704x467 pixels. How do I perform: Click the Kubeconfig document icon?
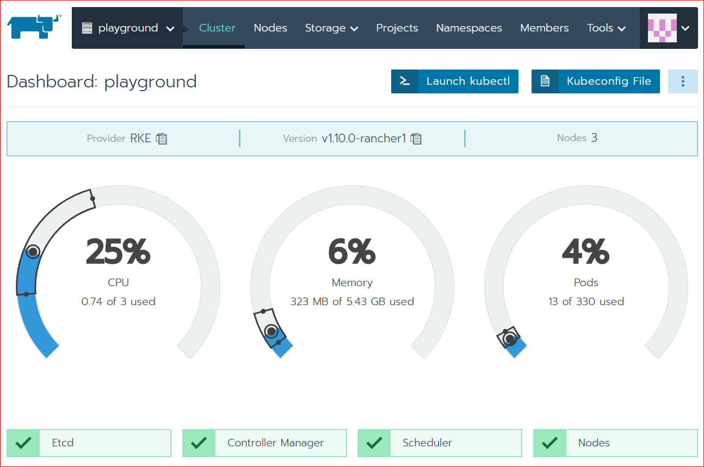click(x=545, y=81)
